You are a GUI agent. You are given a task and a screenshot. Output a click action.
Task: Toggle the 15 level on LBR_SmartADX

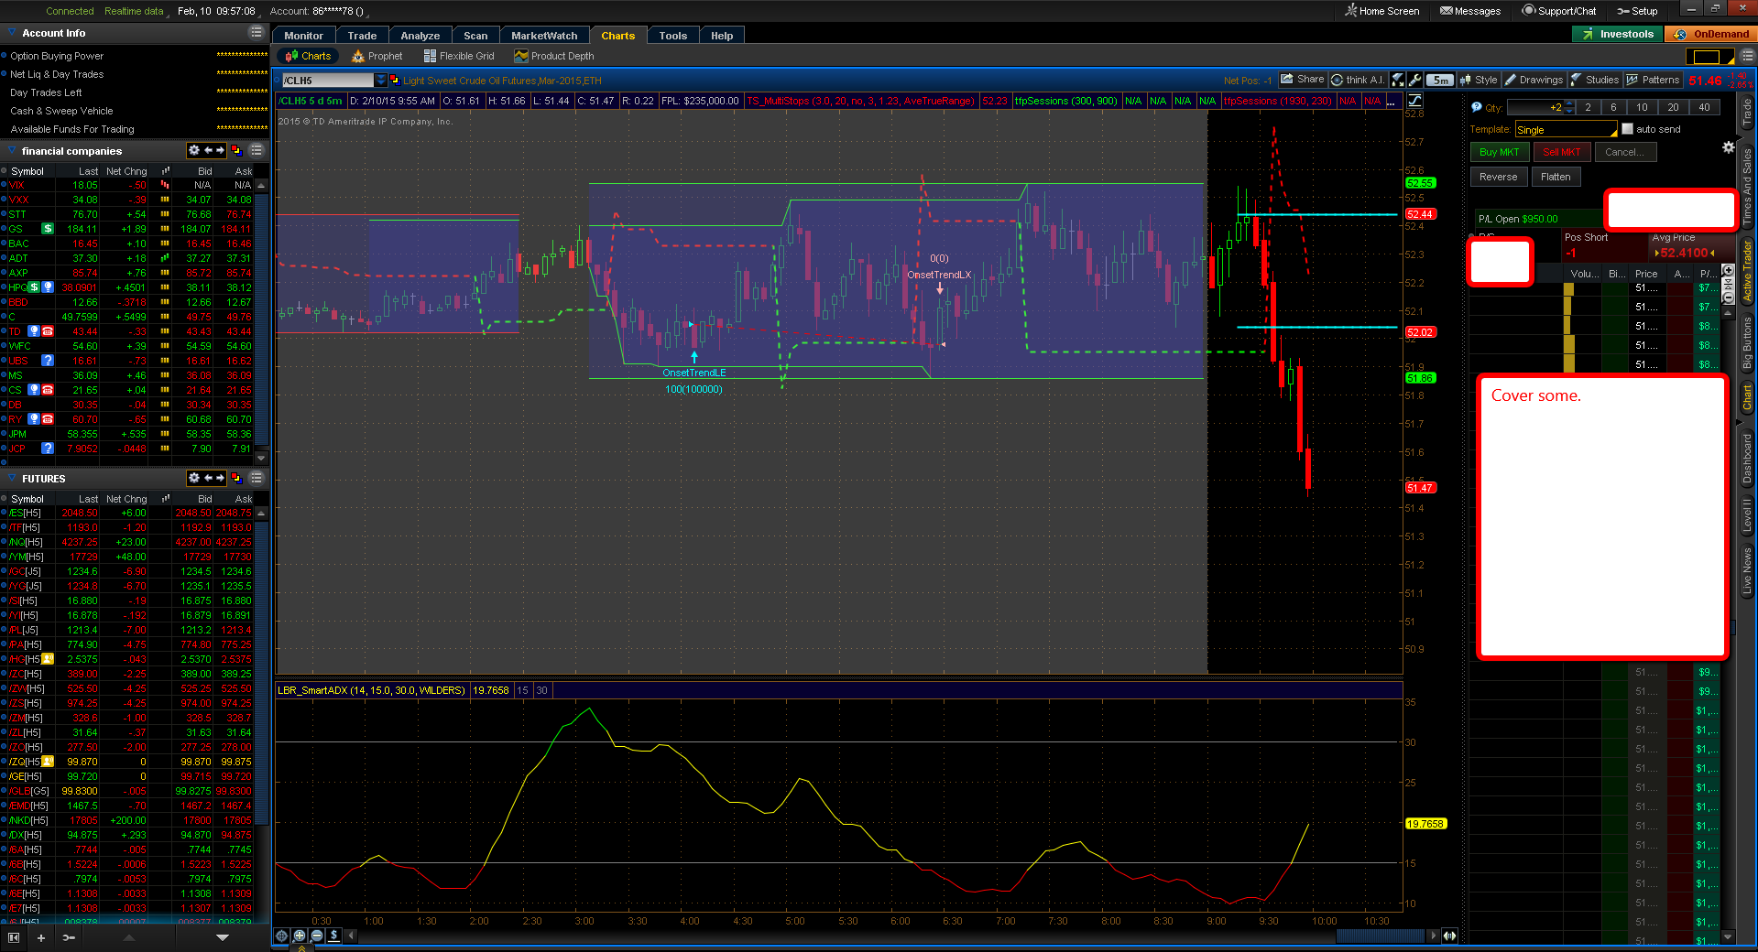[522, 690]
